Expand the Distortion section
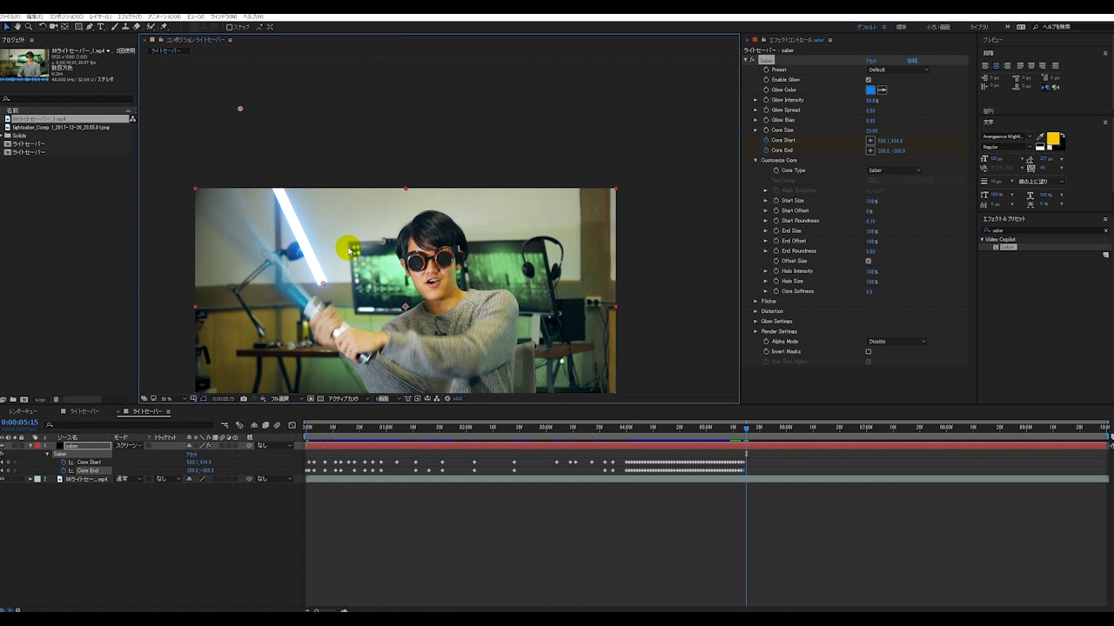The height and width of the screenshot is (626, 1114). pyautogui.click(x=755, y=311)
